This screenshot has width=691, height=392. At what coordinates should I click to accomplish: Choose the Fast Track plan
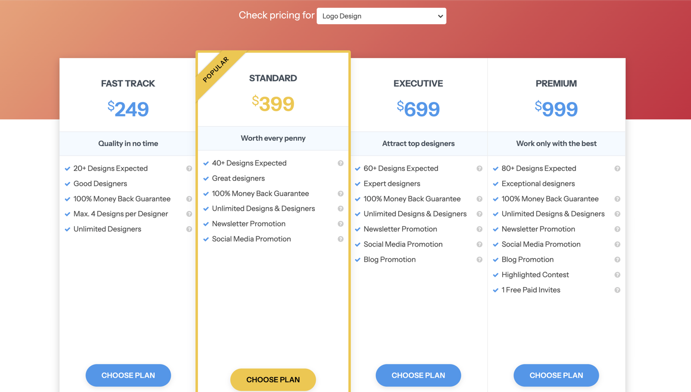128,375
